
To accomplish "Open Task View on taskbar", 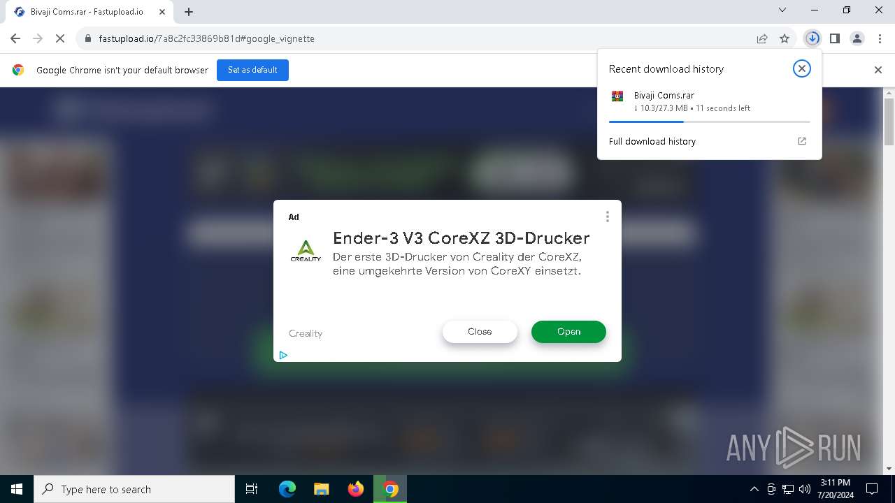I will pos(252,489).
